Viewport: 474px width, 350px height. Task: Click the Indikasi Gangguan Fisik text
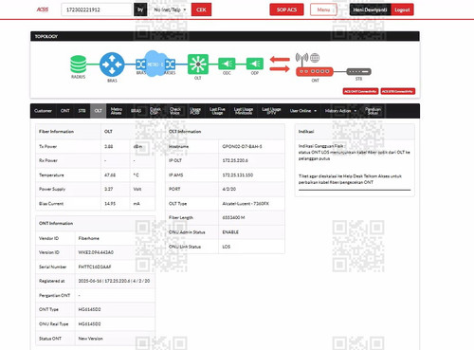(321, 146)
